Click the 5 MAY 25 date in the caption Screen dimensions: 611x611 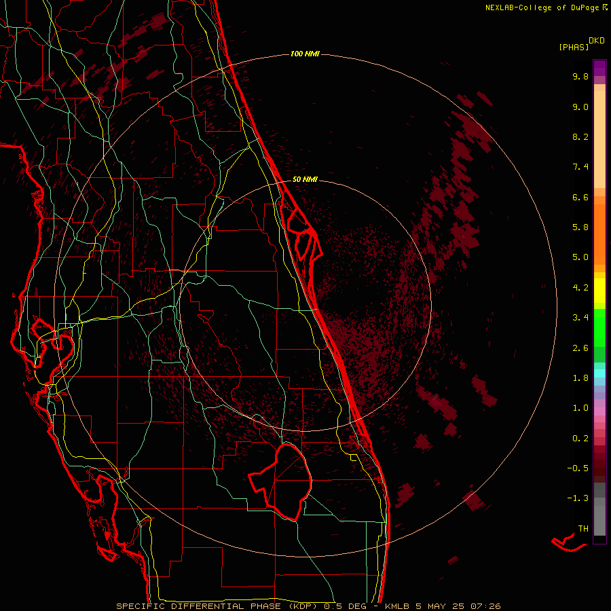[440, 606]
